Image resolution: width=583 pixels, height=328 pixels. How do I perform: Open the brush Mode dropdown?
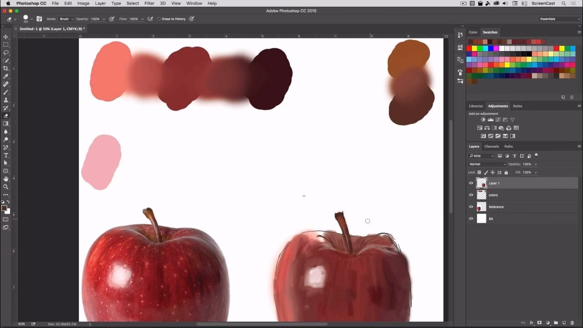tap(65, 19)
